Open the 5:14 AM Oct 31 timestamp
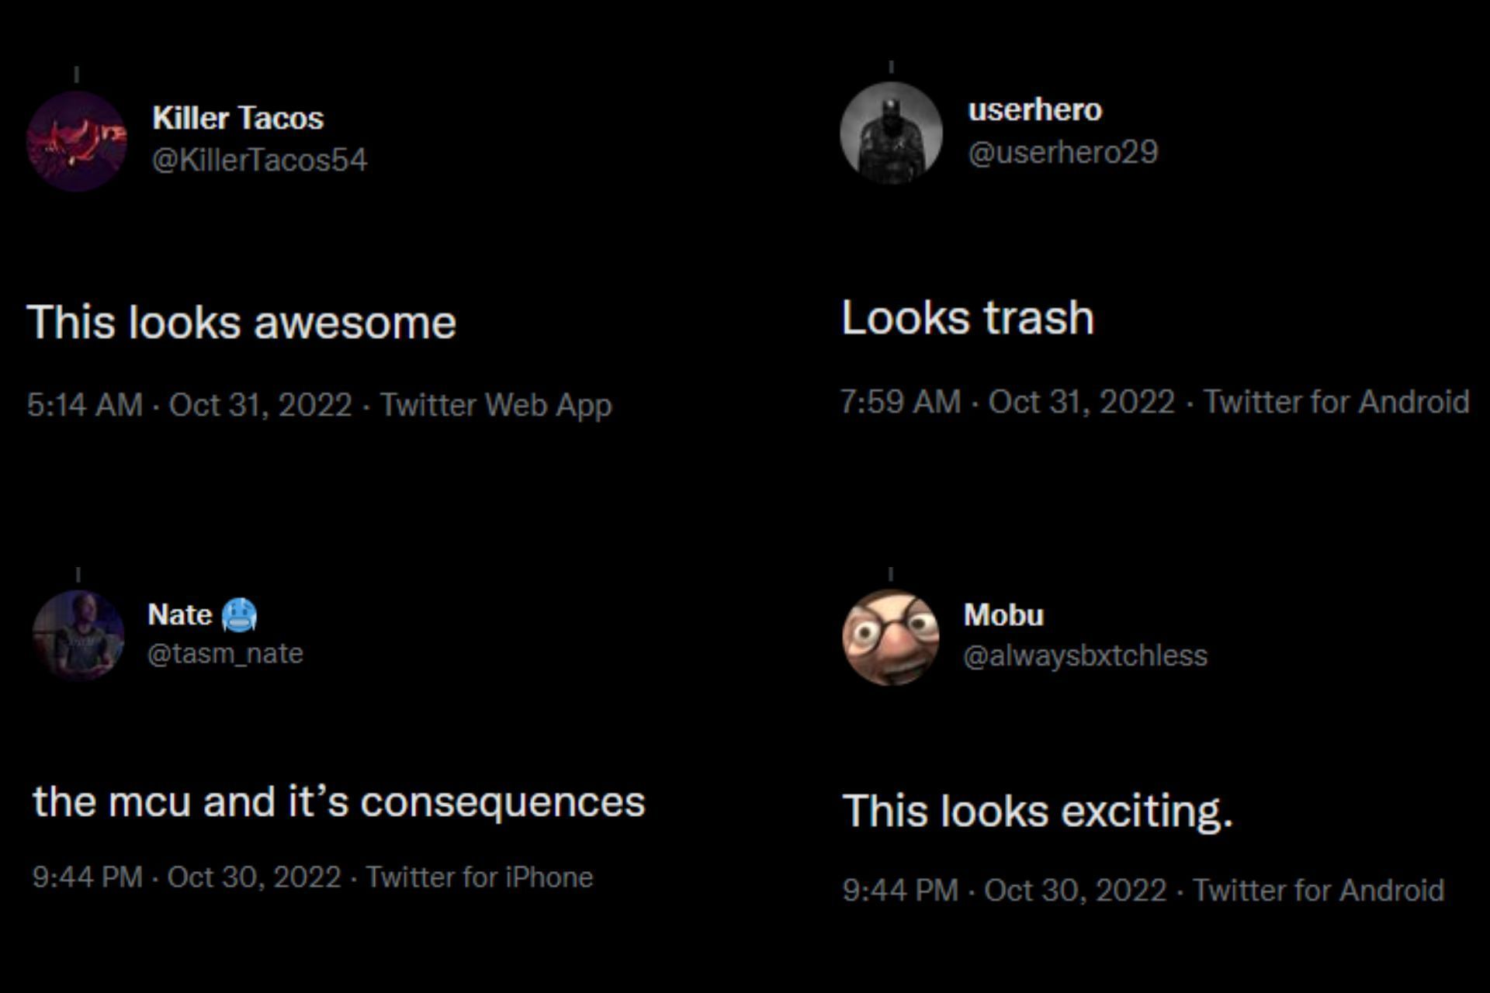Image resolution: width=1490 pixels, height=993 pixels. [x=189, y=405]
